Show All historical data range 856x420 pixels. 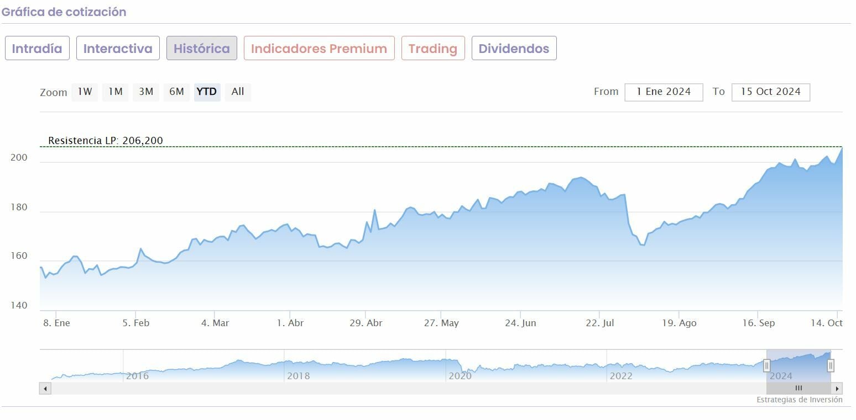pos(238,92)
